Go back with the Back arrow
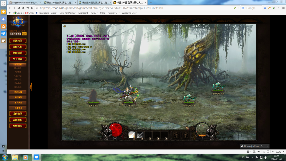 click(x=10, y=8)
